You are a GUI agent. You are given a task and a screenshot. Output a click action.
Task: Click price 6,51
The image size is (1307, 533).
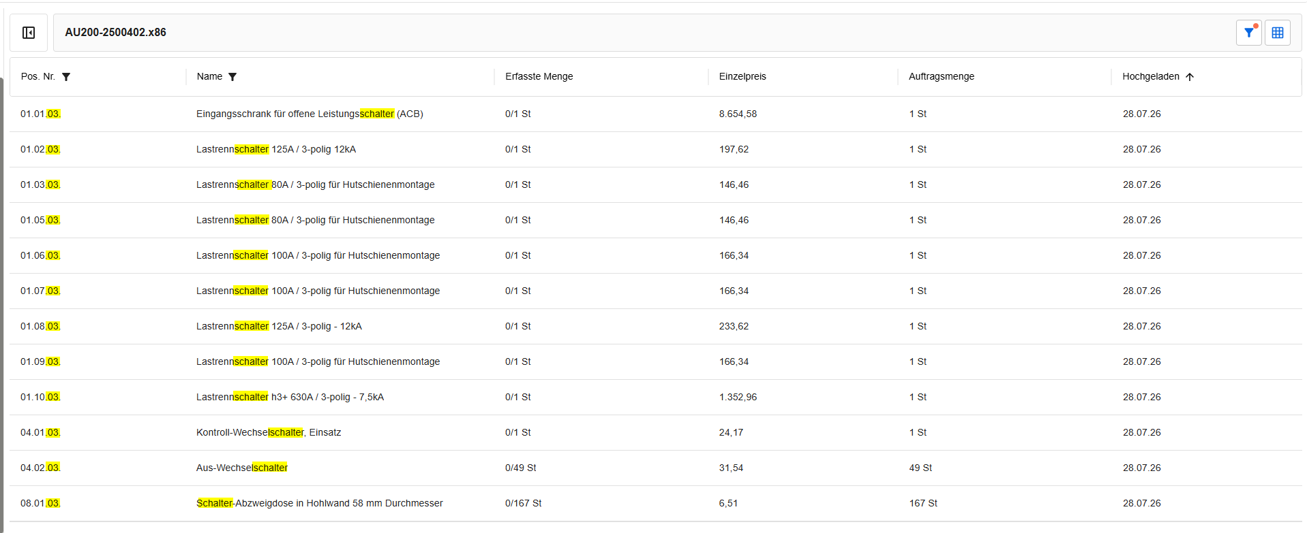click(728, 503)
